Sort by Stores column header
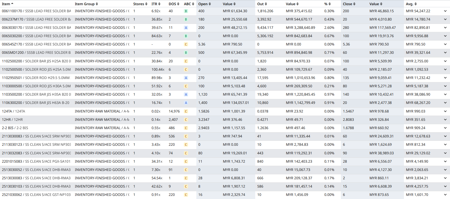This screenshot has width=450, height=199. coord(140,4)
